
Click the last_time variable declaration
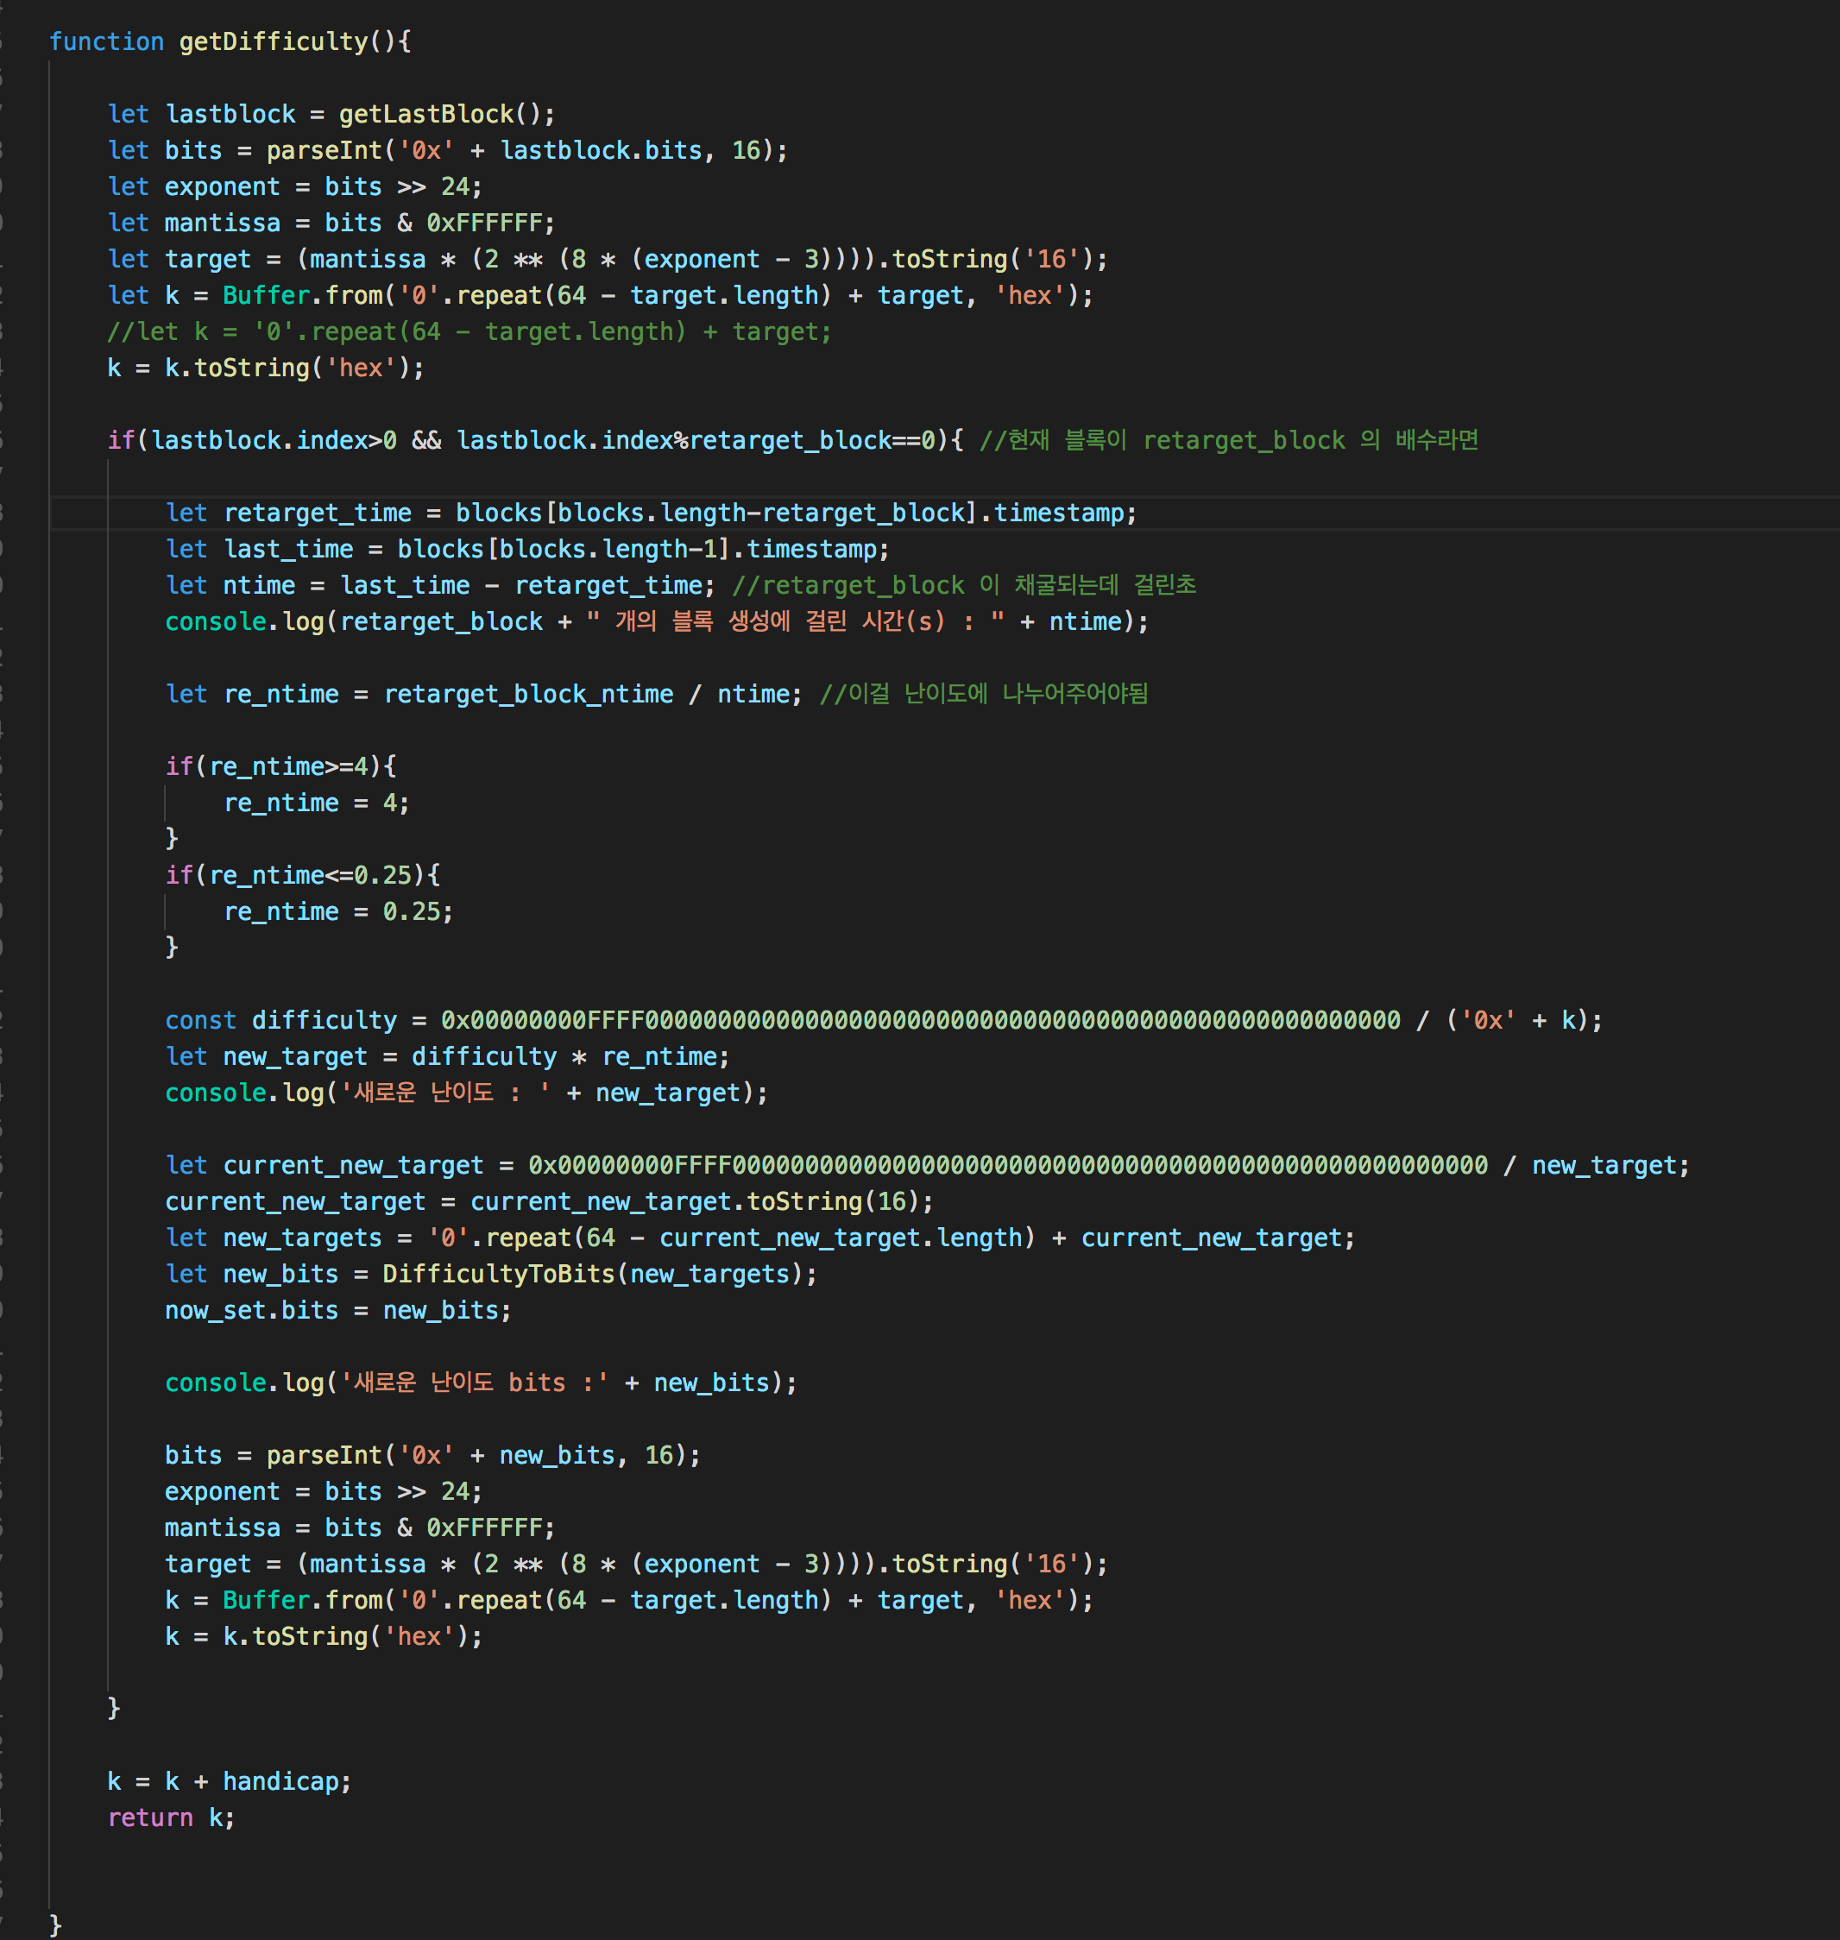coord(287,549)
